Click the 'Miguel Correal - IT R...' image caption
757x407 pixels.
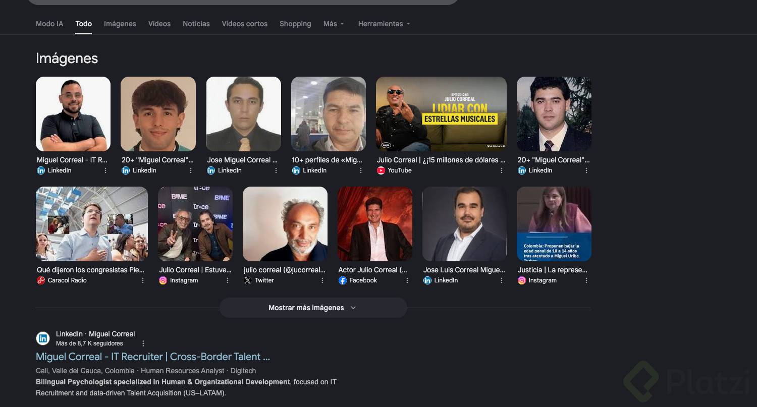[72, 160]
